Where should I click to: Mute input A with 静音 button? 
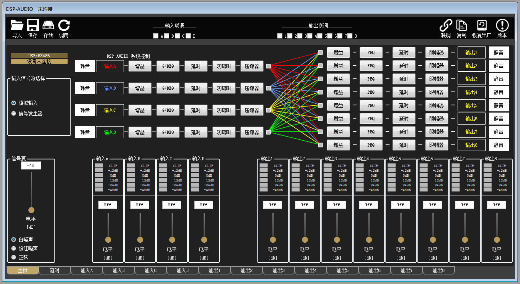pos(85,66)
